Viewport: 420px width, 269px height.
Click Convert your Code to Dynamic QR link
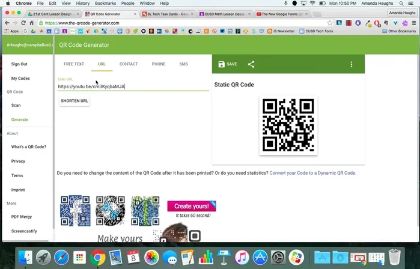click(x=312, y=173)
